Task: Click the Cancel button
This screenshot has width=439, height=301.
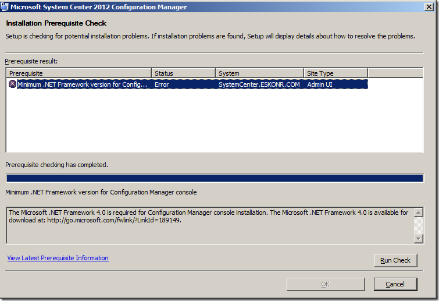Action: (x=395, y=284)
